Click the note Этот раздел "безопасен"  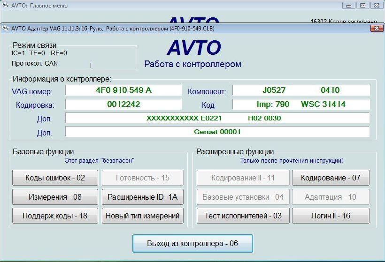100,161
